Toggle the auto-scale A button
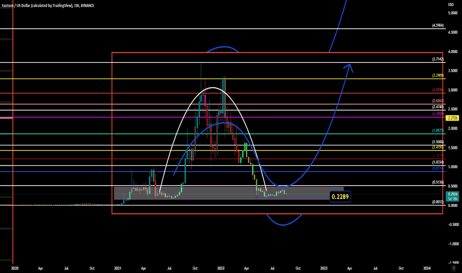This screenshot has height=273, width=462. (454, 268)
